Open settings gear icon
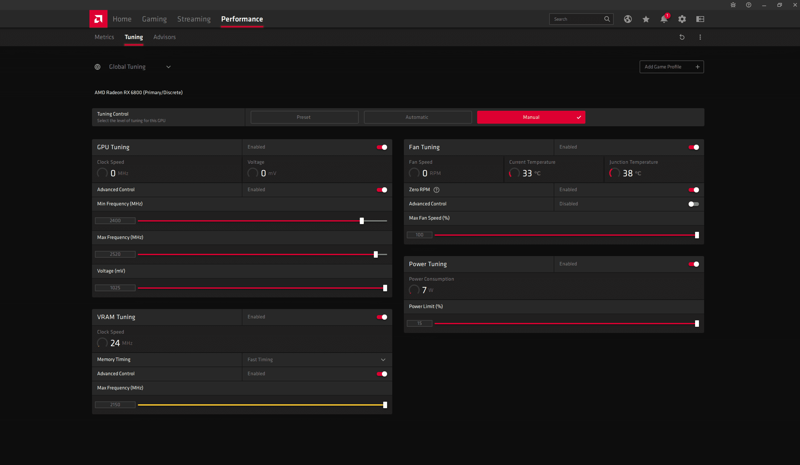Screen dimensions: 800x465 (682, 19)
